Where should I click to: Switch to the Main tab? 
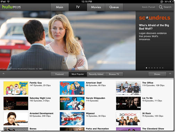pos(60,7)
